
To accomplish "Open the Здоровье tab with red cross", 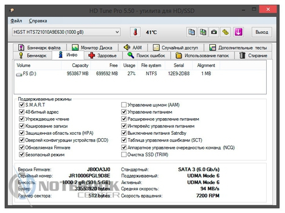I will pos(103,55).
